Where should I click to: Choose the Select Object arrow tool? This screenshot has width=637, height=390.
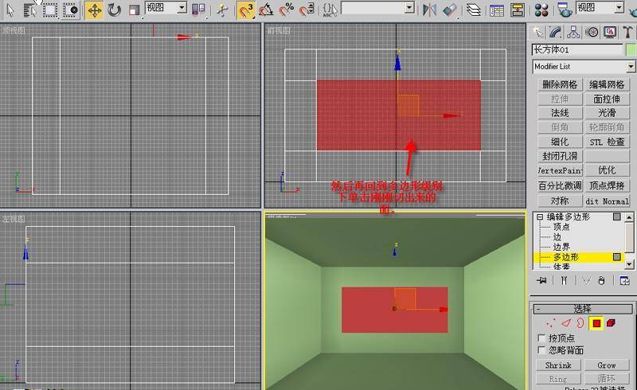point(10,10)
